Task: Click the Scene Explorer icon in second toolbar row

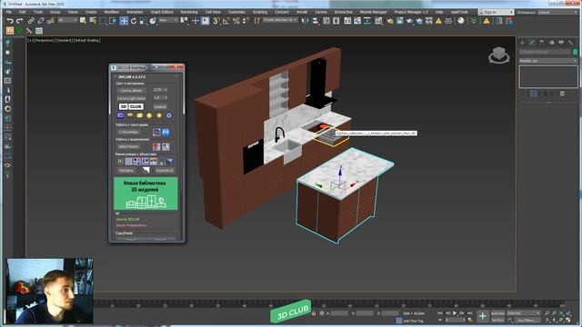Action: tap(38, 31)
